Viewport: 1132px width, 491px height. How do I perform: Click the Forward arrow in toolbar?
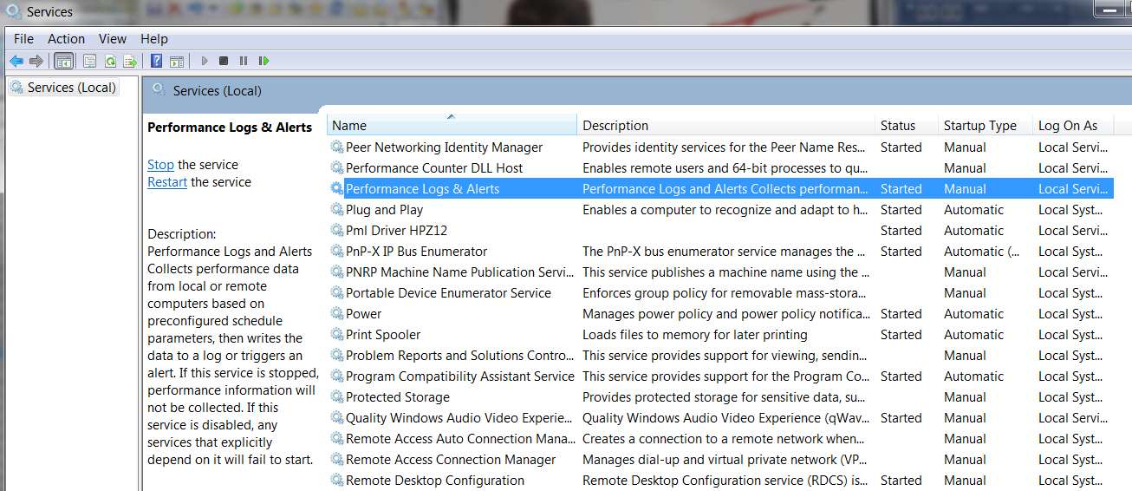[x=36, y=61]
